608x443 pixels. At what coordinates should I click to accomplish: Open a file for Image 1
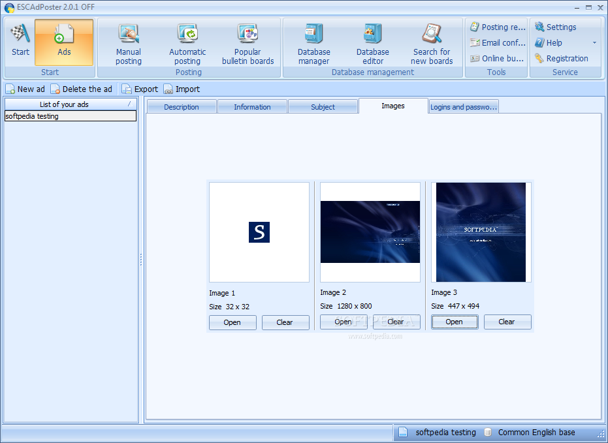click(232, 322)
